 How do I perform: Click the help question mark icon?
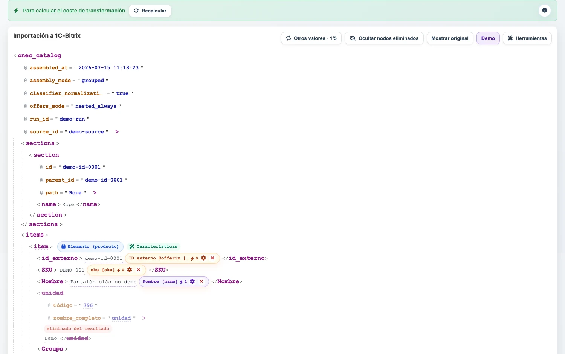[x=544, y=11]
